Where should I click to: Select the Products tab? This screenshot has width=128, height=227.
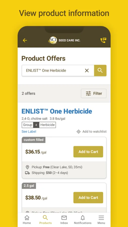pos(45,220)
